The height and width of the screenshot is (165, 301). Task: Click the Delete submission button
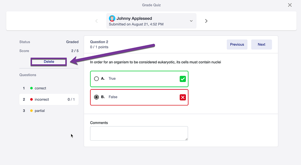pyautogui.click(x=49, y=62)
